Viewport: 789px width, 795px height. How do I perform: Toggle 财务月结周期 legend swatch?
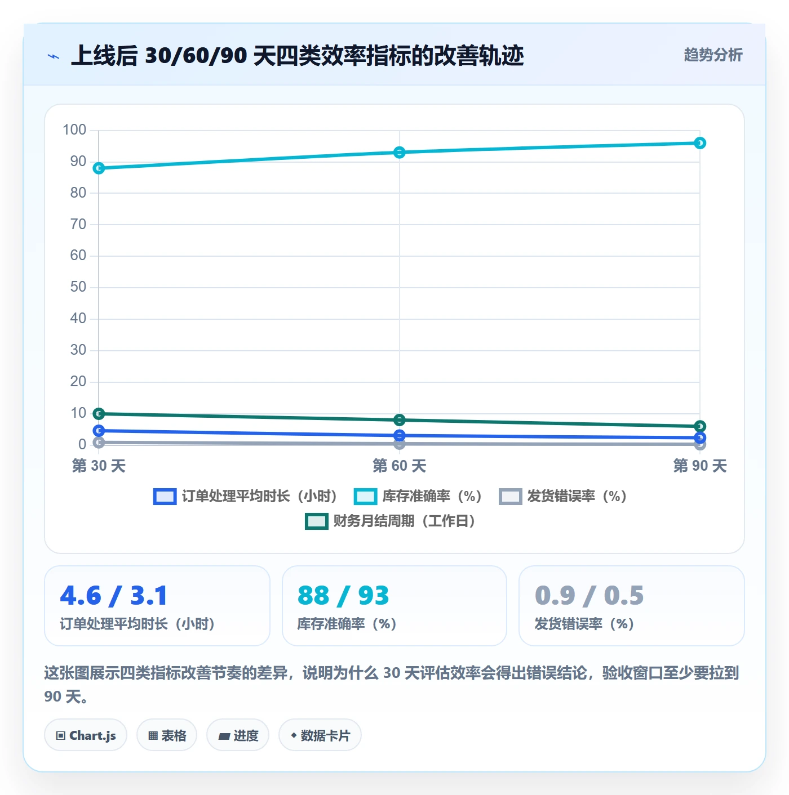click(x=316, y=521)
